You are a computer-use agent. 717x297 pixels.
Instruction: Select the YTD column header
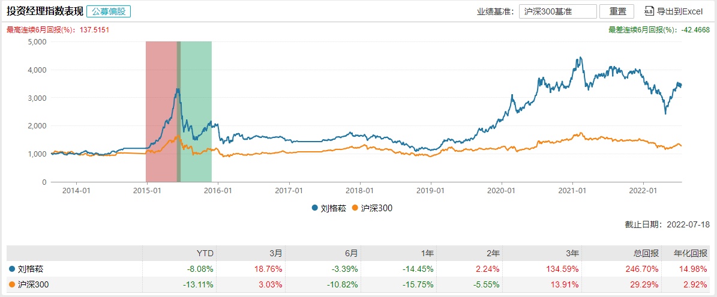click(205, 253)
